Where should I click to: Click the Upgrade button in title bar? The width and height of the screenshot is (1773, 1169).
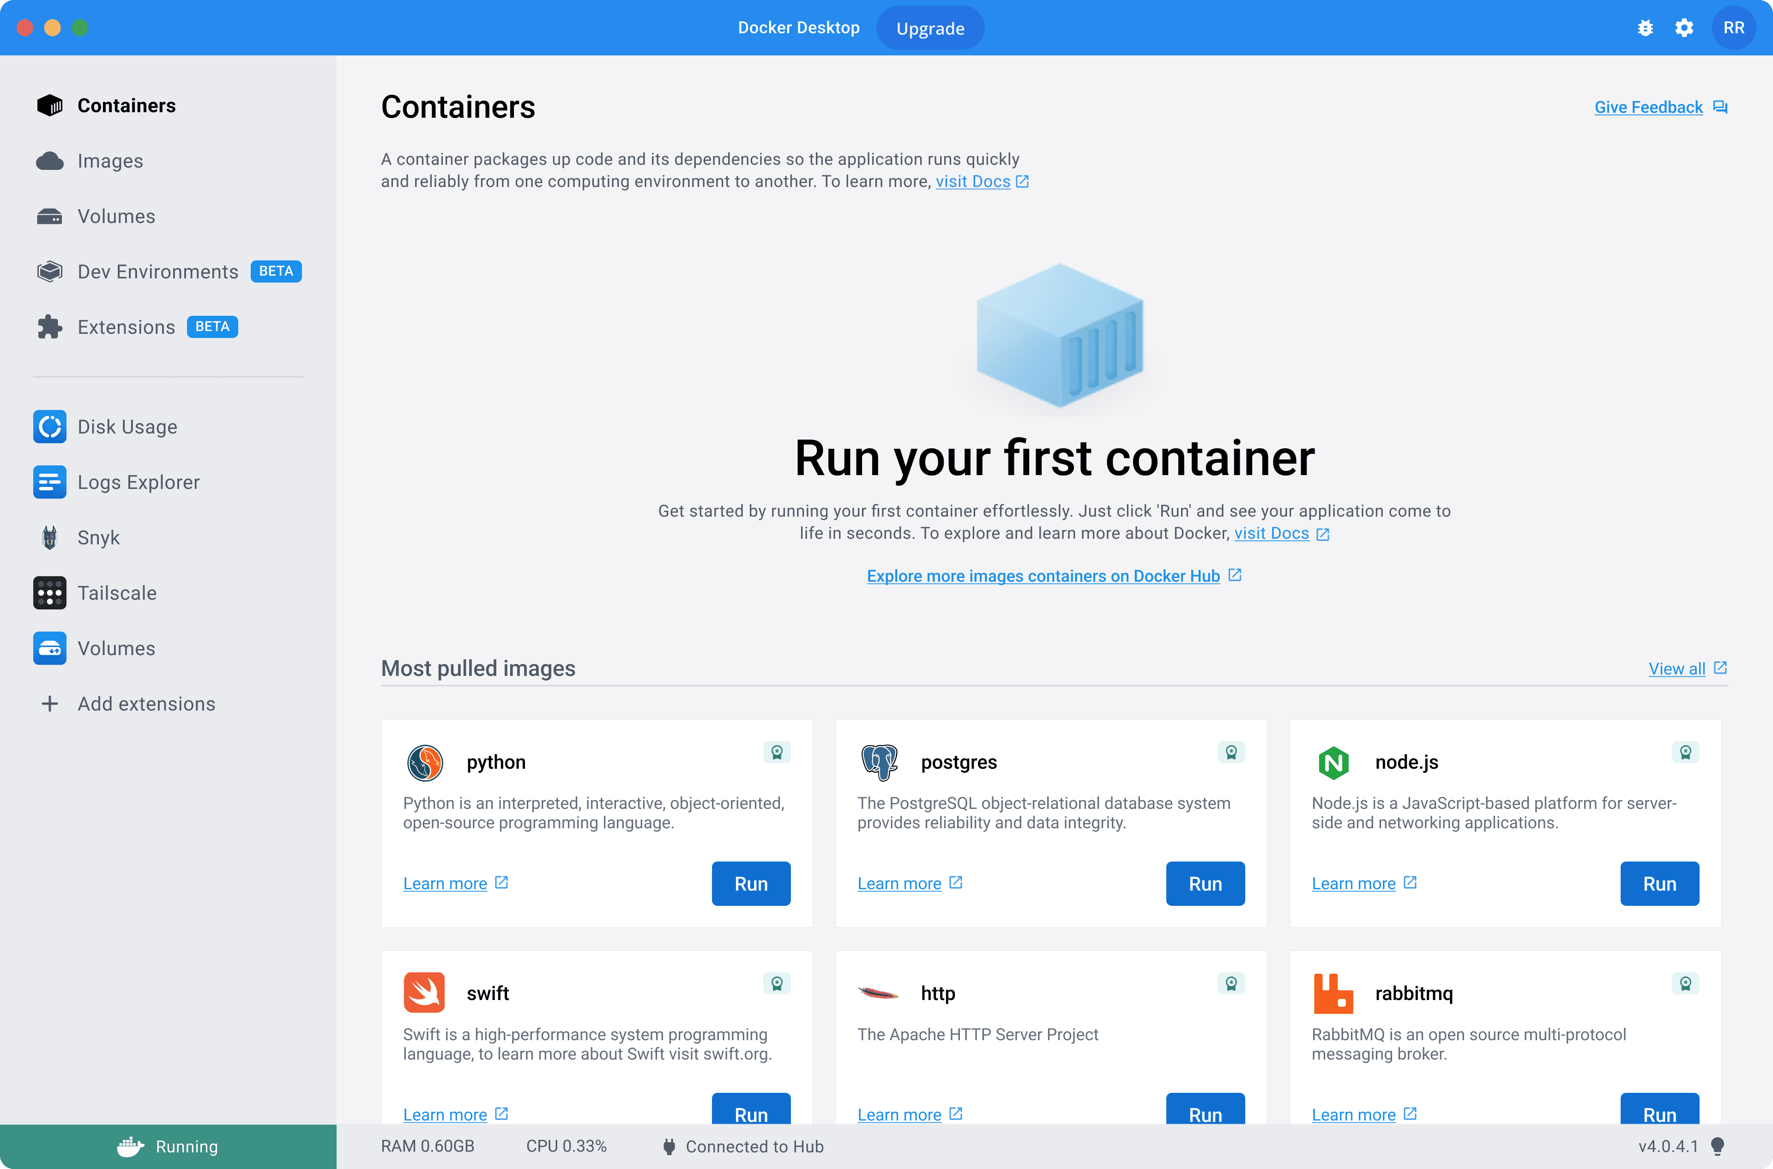pos(930,28)
